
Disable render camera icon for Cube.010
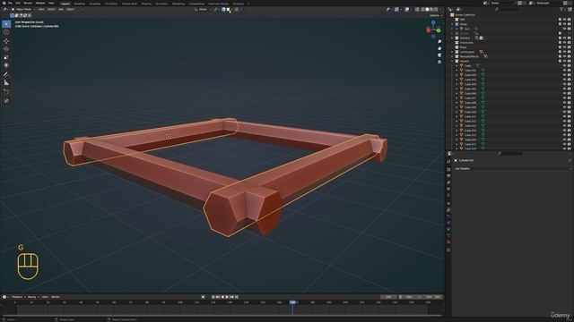(570, 112)
